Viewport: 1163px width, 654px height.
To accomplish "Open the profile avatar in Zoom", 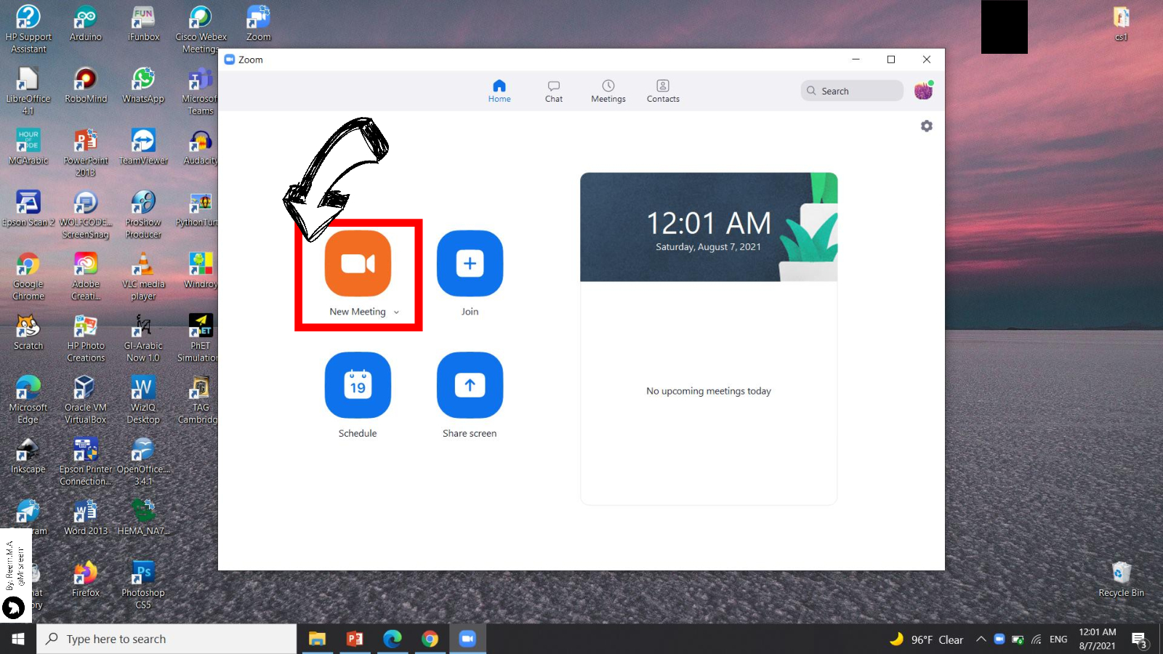I will (x=923, y=91).
